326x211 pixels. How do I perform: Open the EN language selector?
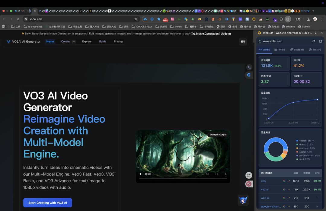point(243,41)
